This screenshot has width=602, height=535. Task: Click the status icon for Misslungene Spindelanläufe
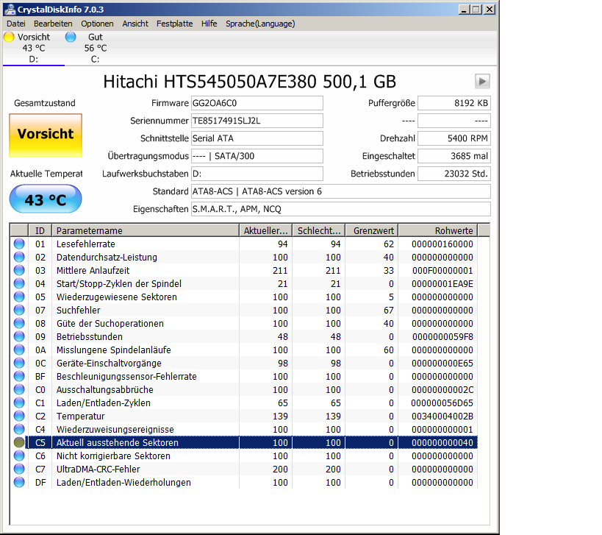point(19,350)
